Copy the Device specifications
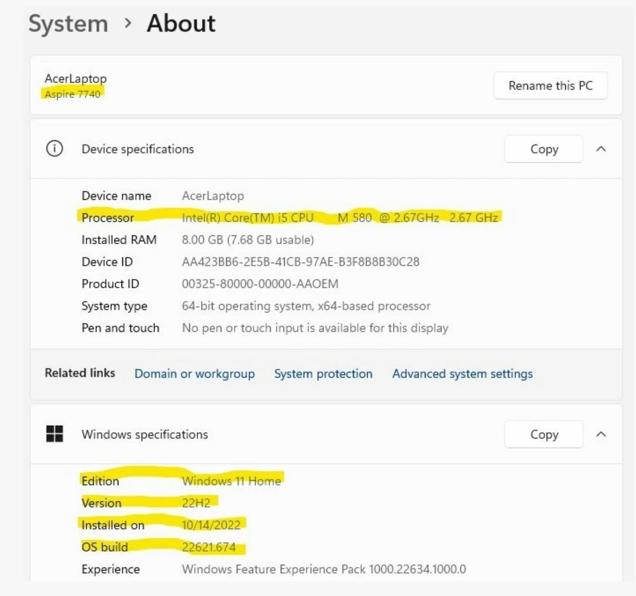The width and height of the screenshot is (636, 596). (x=544, y=149)
